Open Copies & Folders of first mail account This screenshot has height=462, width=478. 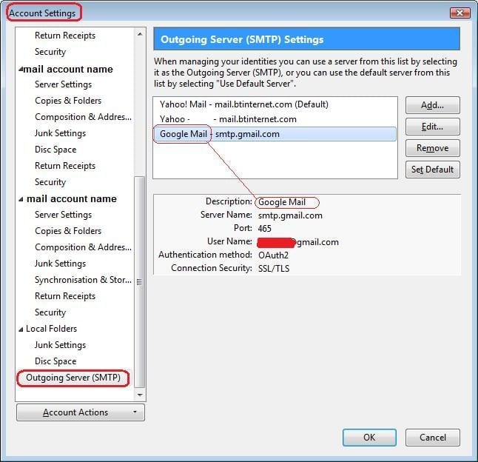tap(68, 101)
